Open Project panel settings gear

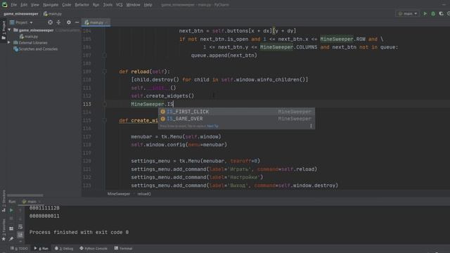tap(69, 22)
